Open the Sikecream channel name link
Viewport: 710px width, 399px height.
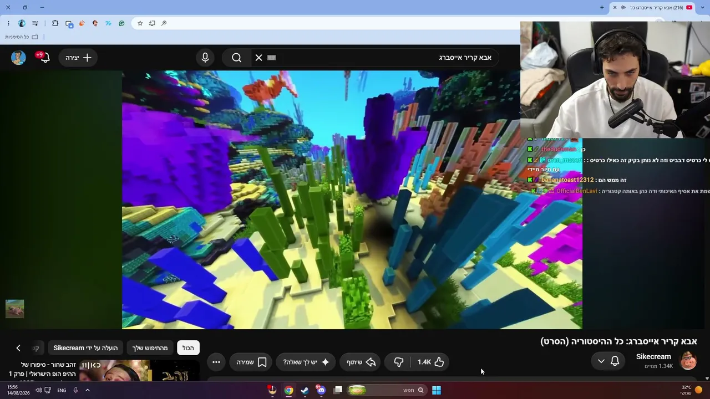pos(653,357)
